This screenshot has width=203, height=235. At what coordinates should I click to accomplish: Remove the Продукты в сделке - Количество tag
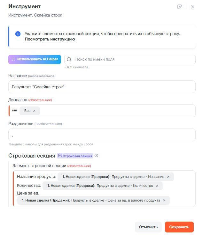coord(157,186)
